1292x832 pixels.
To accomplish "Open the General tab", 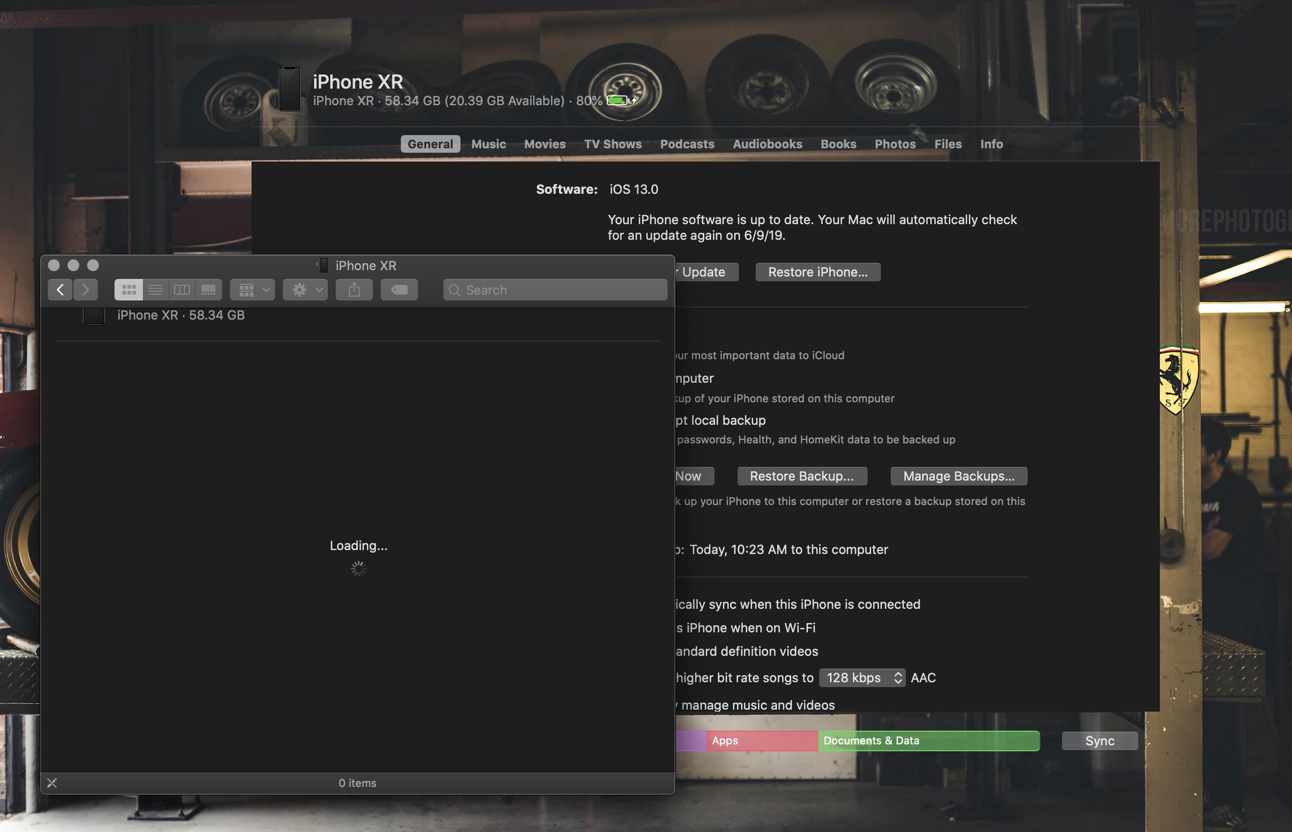I will click(x=431, y=144).
